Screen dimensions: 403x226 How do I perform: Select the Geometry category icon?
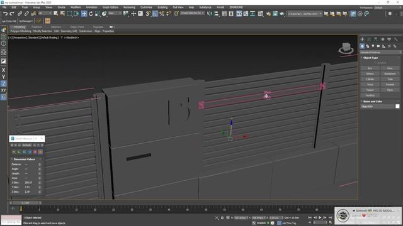click(x=362, y=46)
